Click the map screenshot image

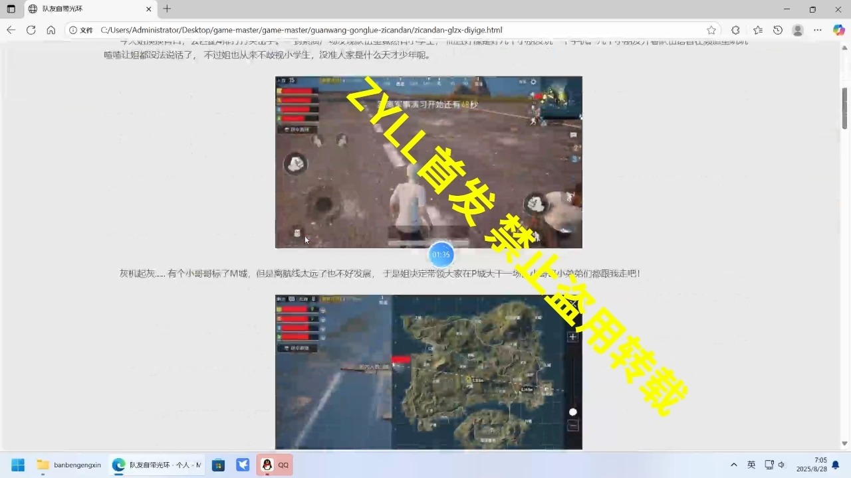(x=429, y=372)
